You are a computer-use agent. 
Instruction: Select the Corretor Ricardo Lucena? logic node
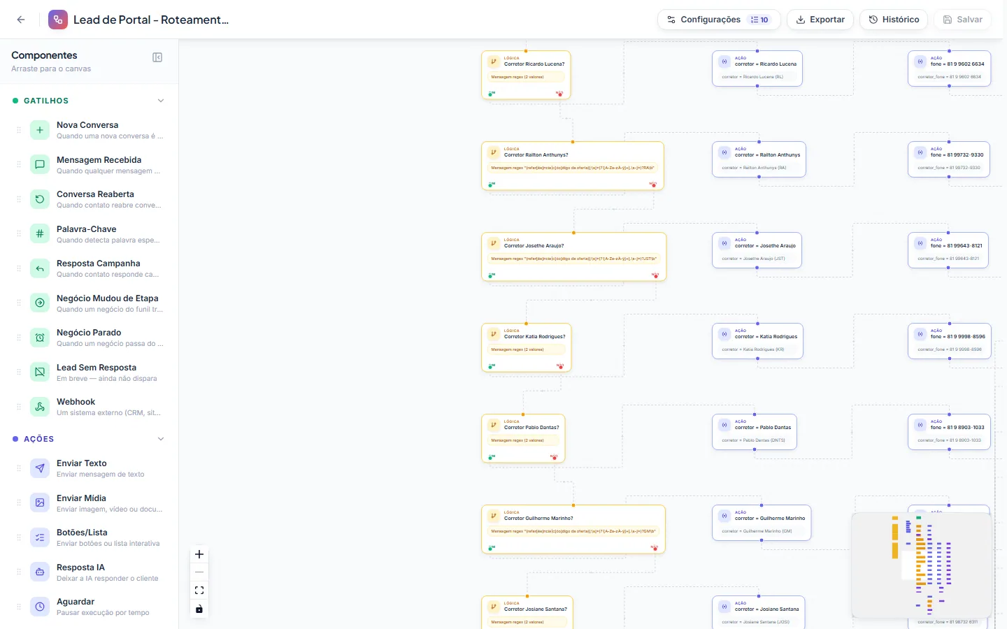click(526, 75)
